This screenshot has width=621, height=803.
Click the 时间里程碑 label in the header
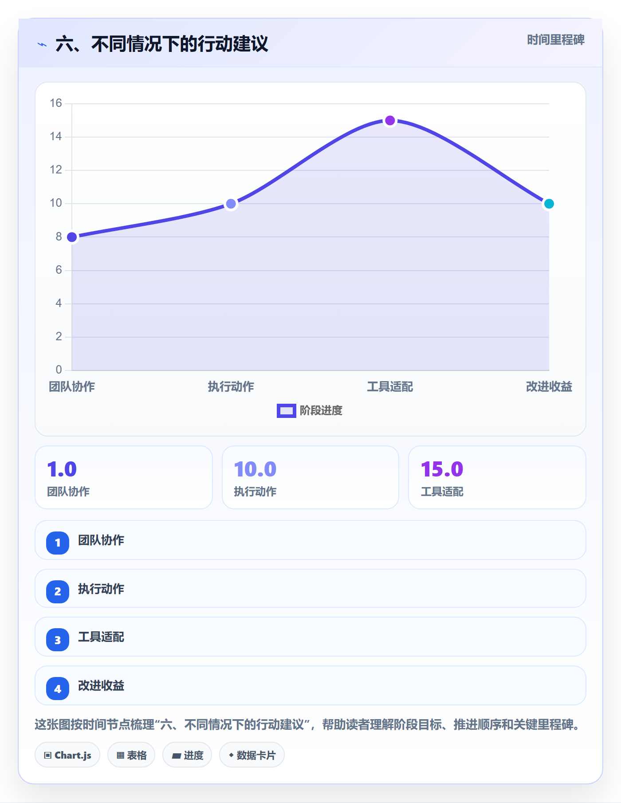point(555,40)
